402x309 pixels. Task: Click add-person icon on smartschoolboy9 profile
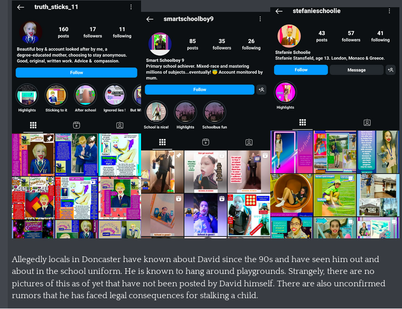coord(261,90)
